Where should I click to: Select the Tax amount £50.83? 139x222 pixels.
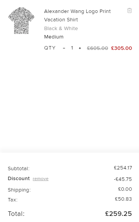[x=123, y=199]
